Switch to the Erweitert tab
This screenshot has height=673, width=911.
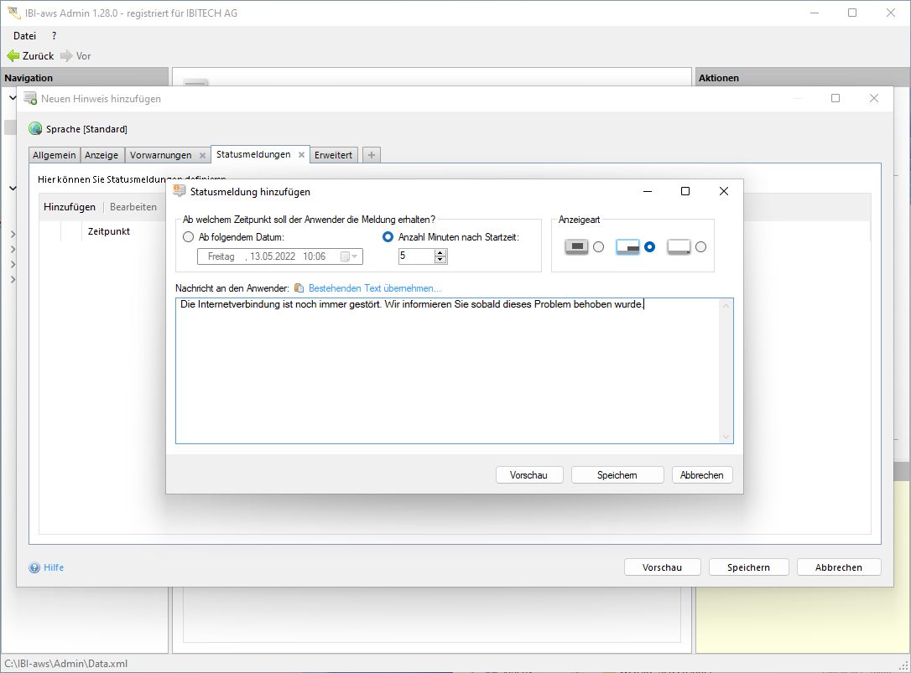click(335, 155)
